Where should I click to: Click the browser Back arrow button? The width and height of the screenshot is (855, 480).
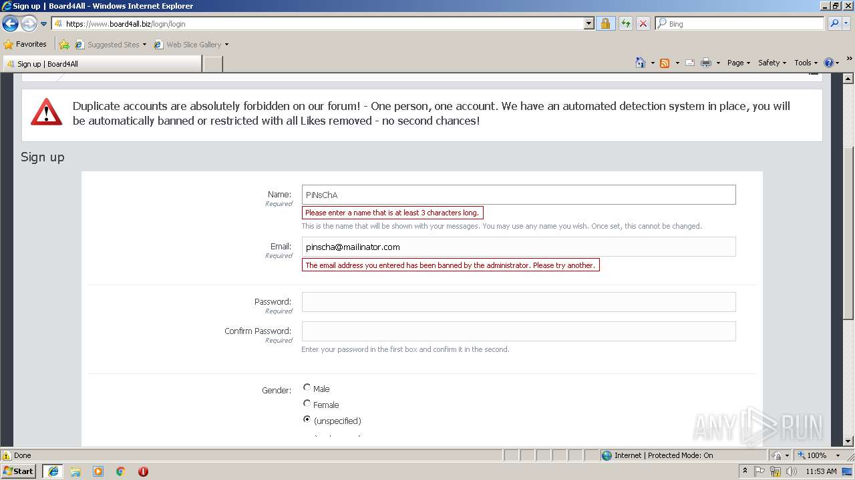(11, 24)
